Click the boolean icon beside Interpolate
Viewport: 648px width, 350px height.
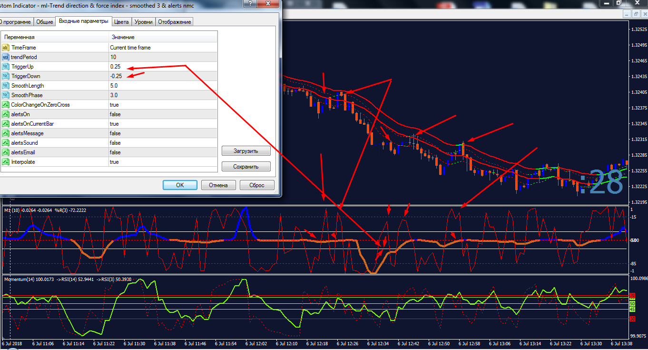pos(6,162)
